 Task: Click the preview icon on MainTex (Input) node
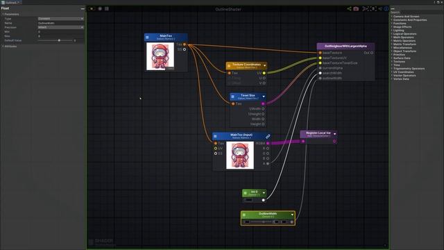215,136
